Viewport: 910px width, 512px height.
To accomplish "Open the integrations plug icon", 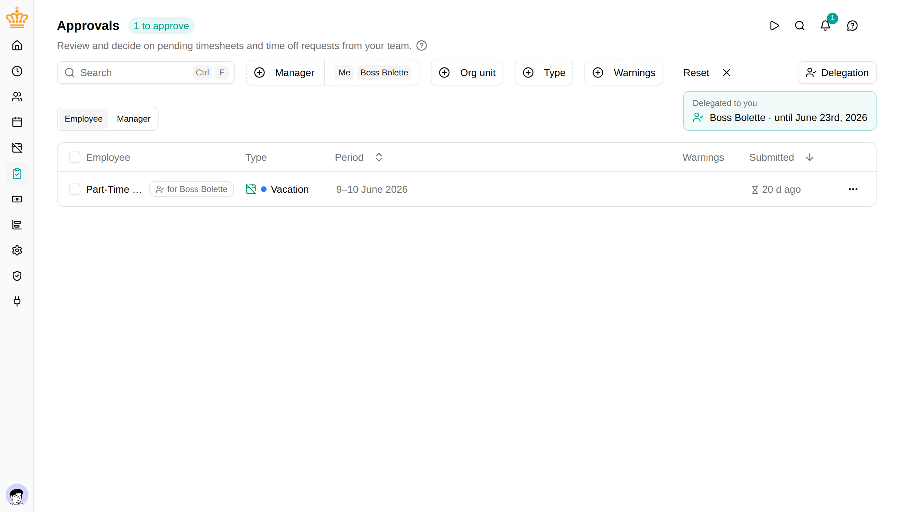I will (17, 302).
